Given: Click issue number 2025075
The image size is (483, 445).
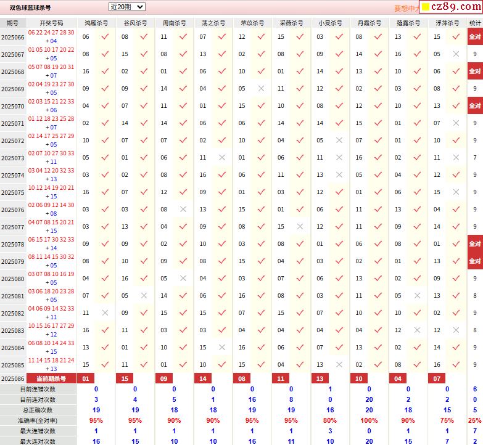Looking at the screenshot, I should tap(12, 192).
